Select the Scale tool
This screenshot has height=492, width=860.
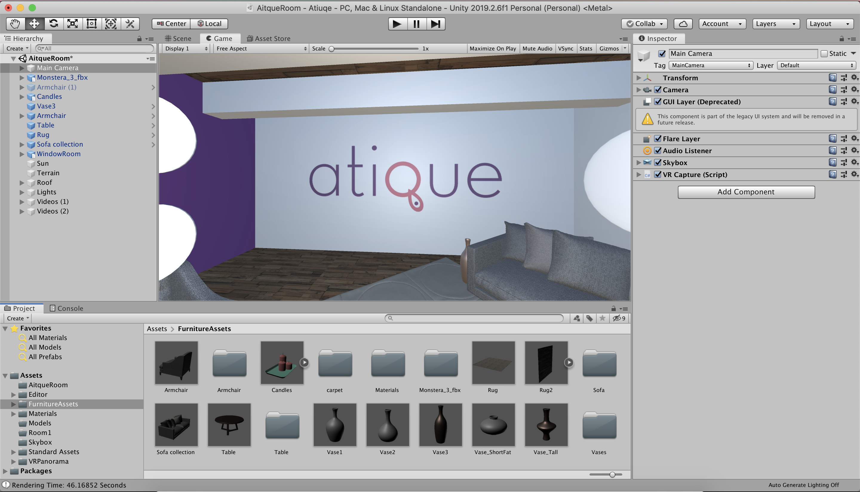(x=72, y=24)
